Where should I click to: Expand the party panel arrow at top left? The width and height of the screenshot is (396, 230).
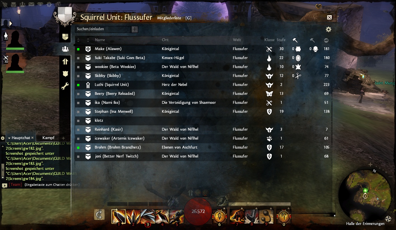point(11,23)
